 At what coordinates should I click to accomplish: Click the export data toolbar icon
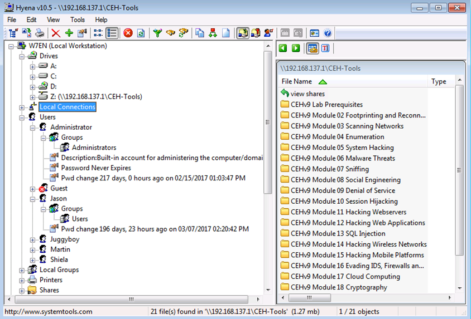[x=26, y=33]
